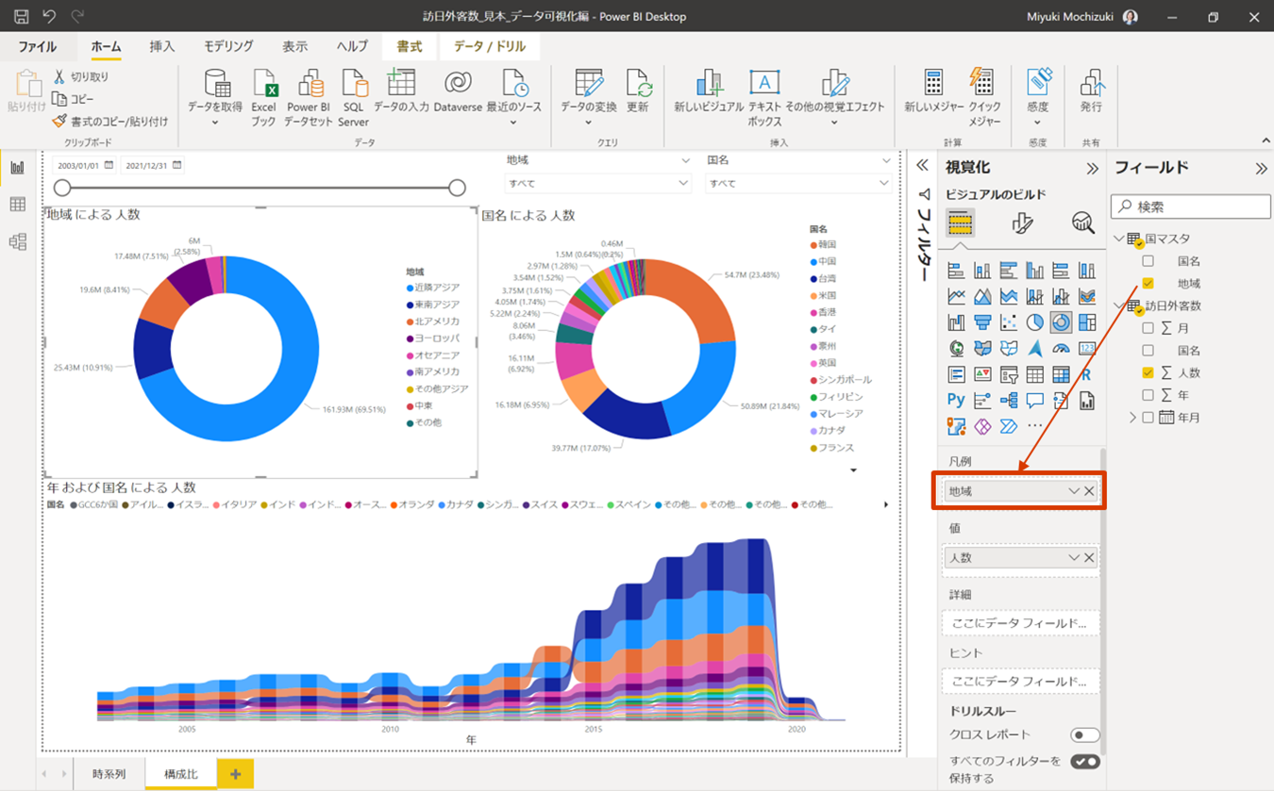Choose the treemap visual
The width and height of the screenshot is (1274, 791).
[x=1086, y=322]
